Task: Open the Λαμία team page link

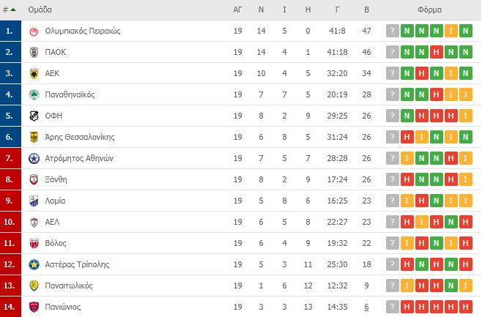Action: coord(55,201)
